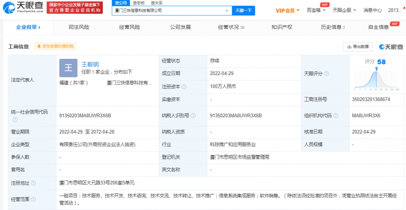406x210 pixels.
Task: Switch to the 司法风险 tab
Action: click(x=79, y=27)
